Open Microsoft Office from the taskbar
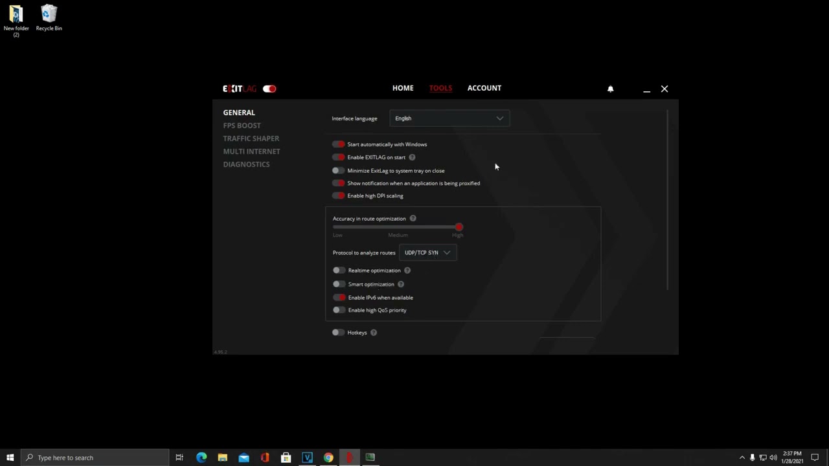829x466 pixels. [x=265, y=458]
